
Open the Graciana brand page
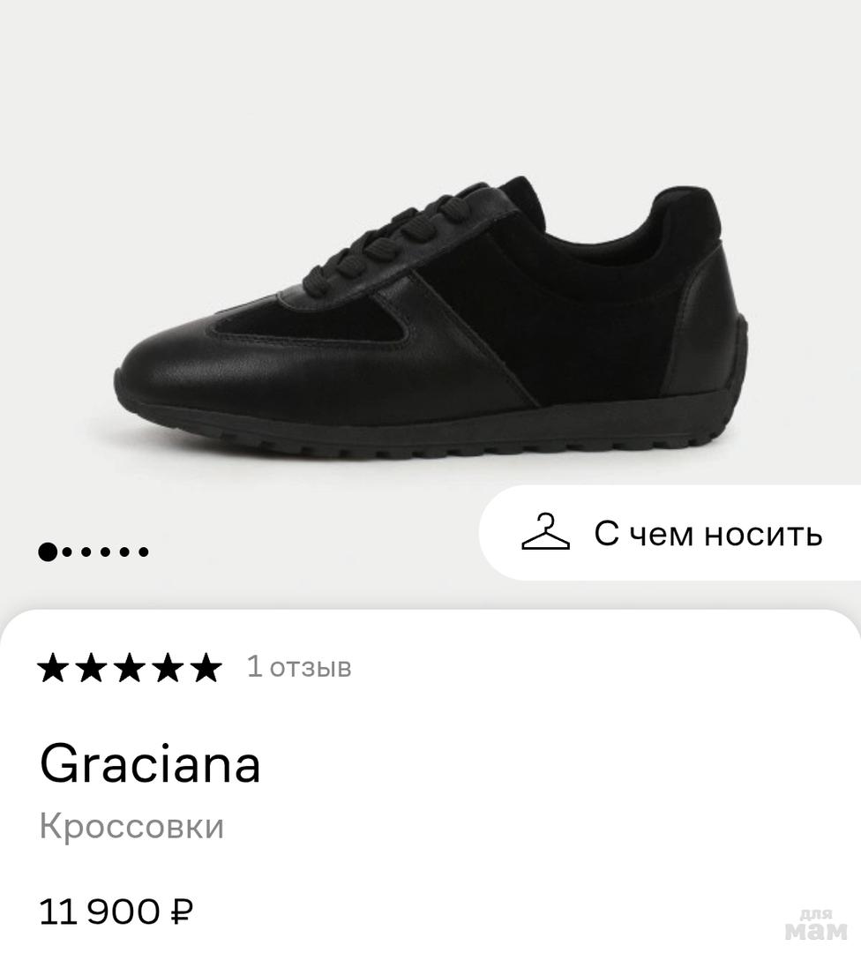(x=150, y=764)
